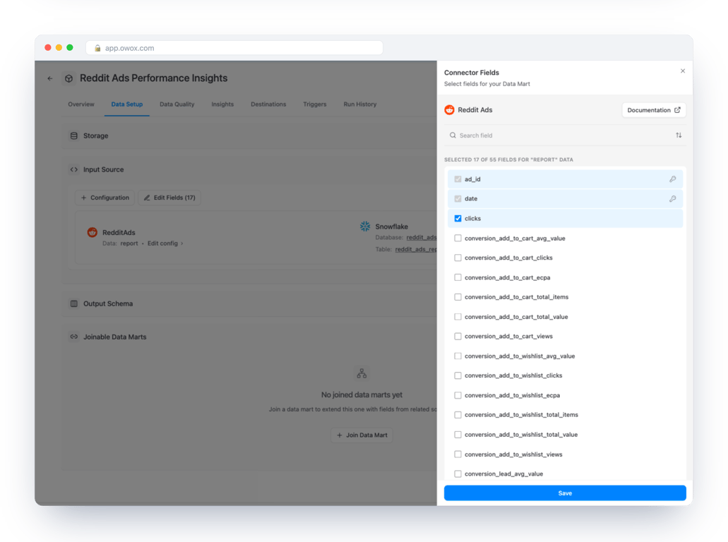Open the Documentation link button
Image resolution: width=728 pixels, height=542 pixels.
coord(654,110)
